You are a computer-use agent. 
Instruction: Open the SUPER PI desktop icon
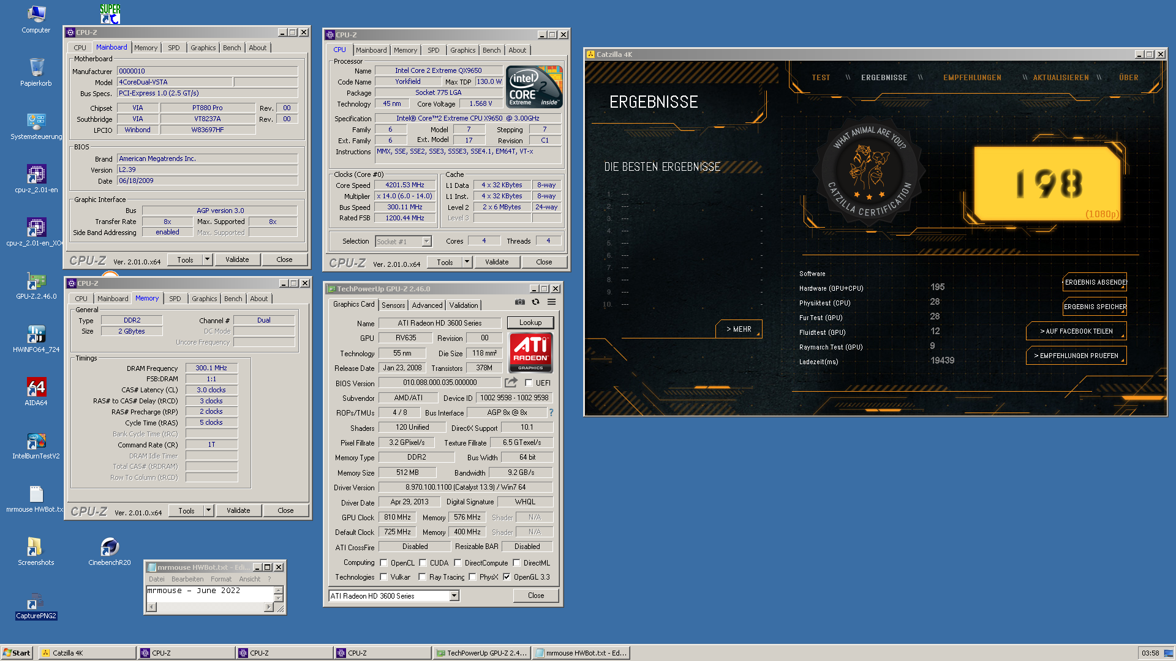[110, 13]
